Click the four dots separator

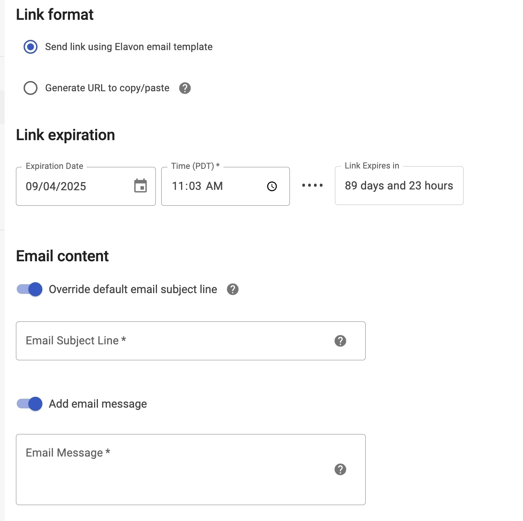(312, 186)
